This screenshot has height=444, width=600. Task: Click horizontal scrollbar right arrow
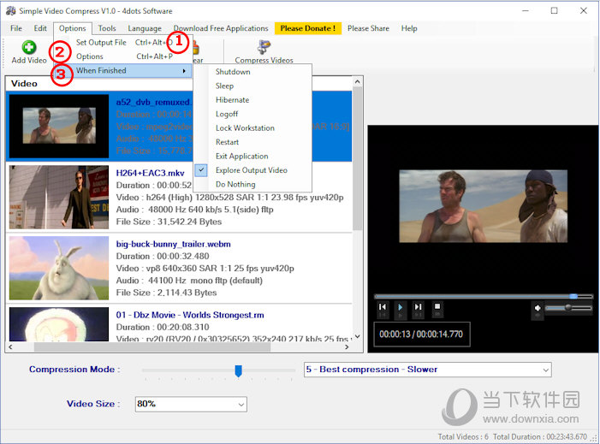pos(347,346)
